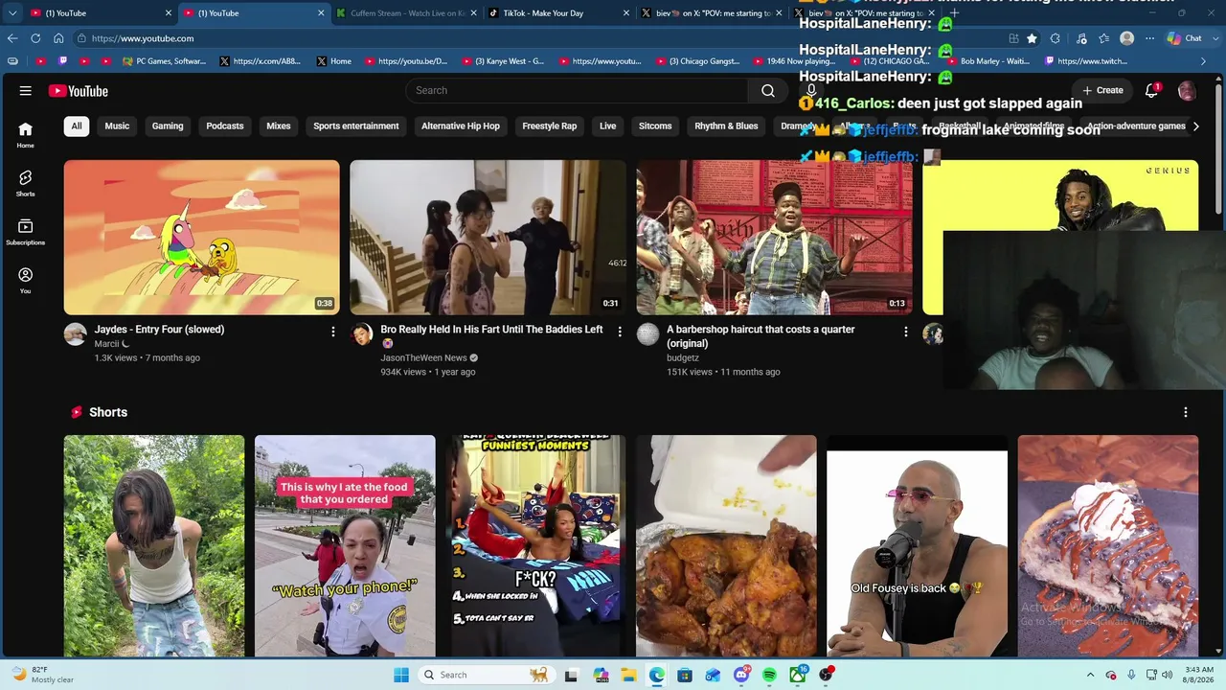This screenshot has height=690, width=1226.
Task: Open the browser tab list dropdown
Action: coord(12,13)
